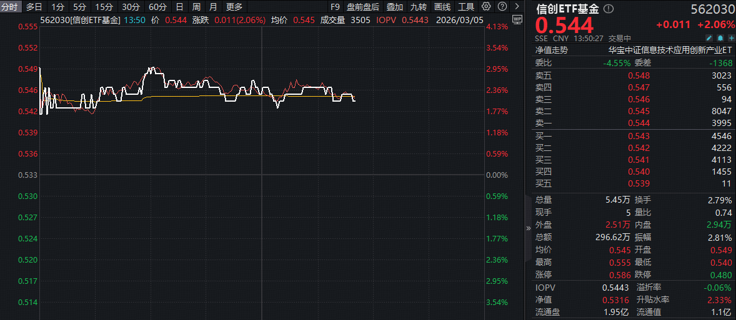The image size is (736, 320).
Task: Set a price alert with bell icon
Action: click(720, 38)
